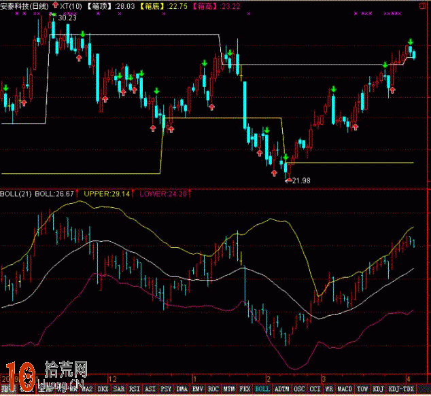Click the green sell arrow above the latest candle
This screenshot has width=431, height=396.
411,42
